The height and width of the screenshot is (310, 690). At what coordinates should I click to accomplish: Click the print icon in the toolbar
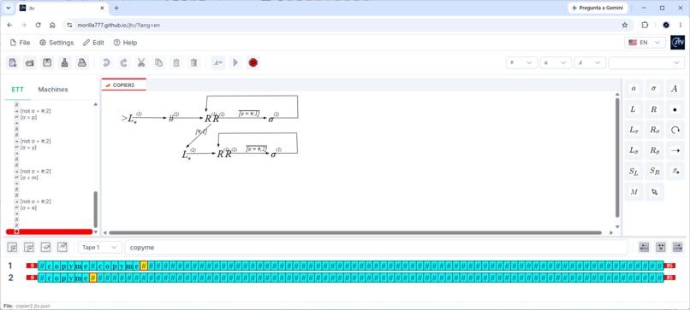click(82, 63)
